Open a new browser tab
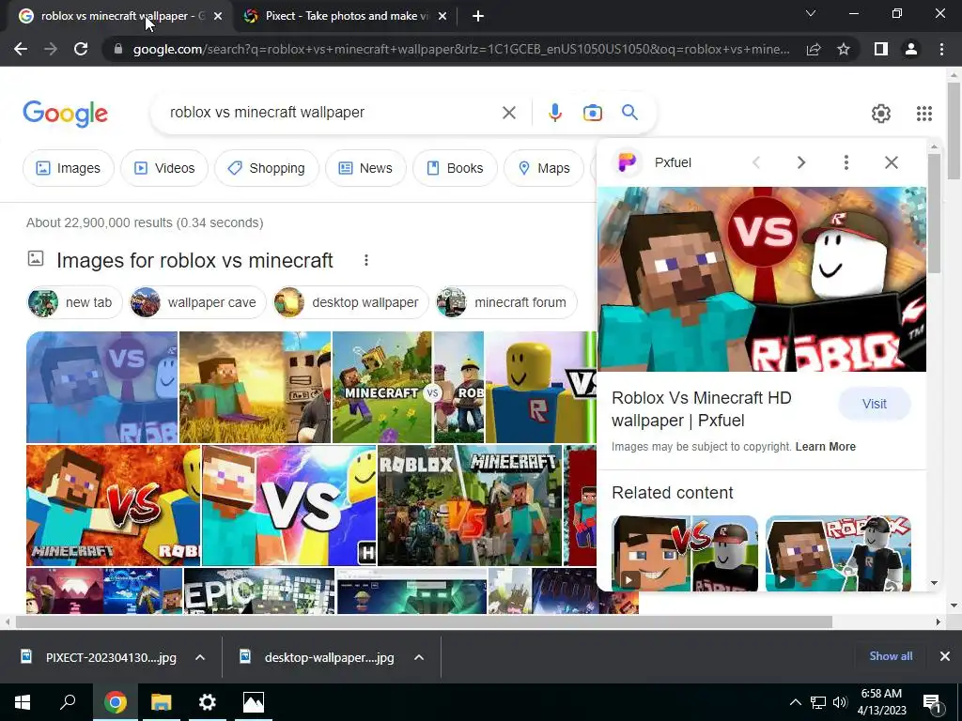The height and width of the screenshot is (721, 962). click(478, 16)
